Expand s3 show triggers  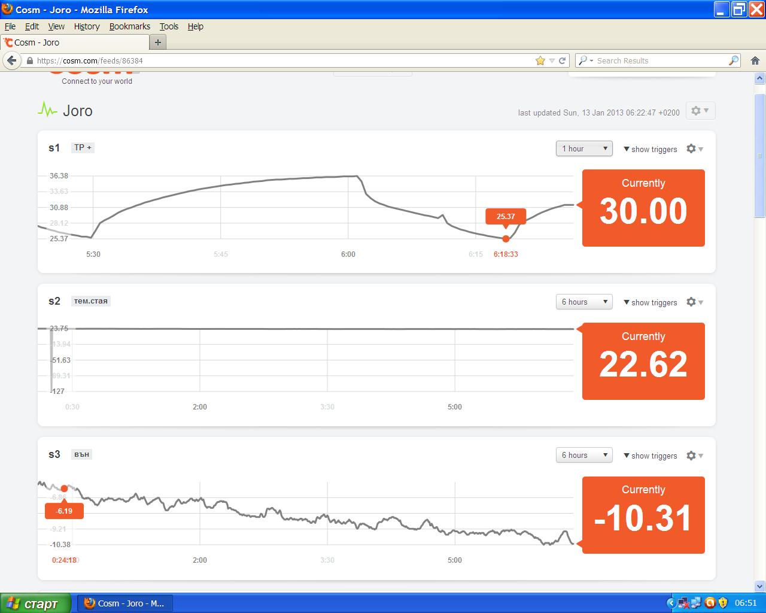[x=651, y=456]
